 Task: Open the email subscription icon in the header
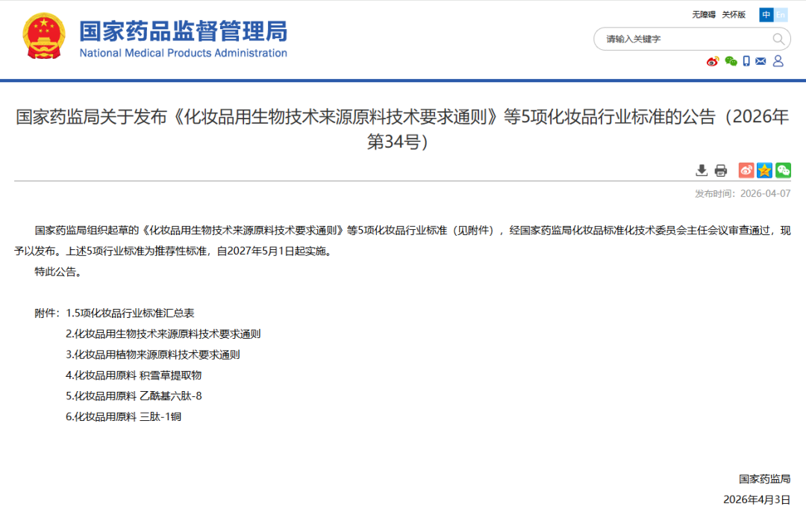pos(760,62)
